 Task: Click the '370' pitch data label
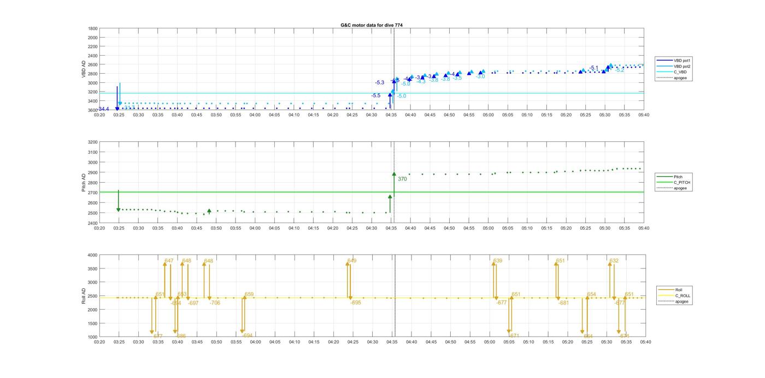pos(402,179)
